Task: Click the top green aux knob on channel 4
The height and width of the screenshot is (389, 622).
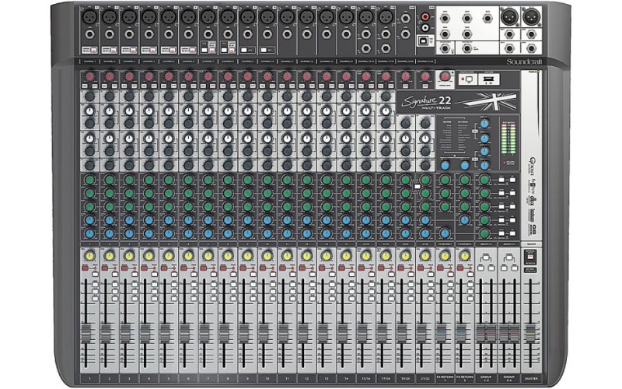Action: pyautogui.click(x=149, y=180)
